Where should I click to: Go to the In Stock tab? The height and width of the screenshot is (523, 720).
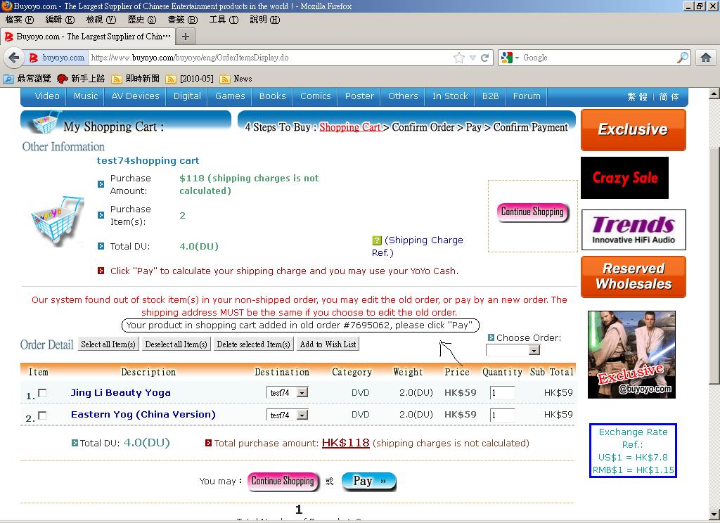[450, 96]
